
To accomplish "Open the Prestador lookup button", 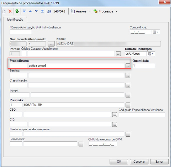I will [x=128, y=105].
